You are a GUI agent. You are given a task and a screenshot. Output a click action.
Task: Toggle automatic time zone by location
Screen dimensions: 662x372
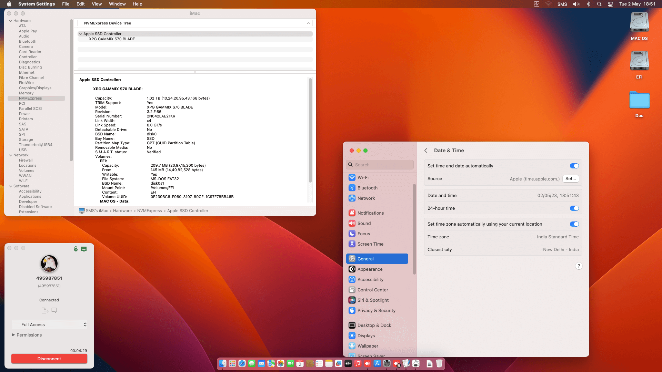click(x=574, y=224)
